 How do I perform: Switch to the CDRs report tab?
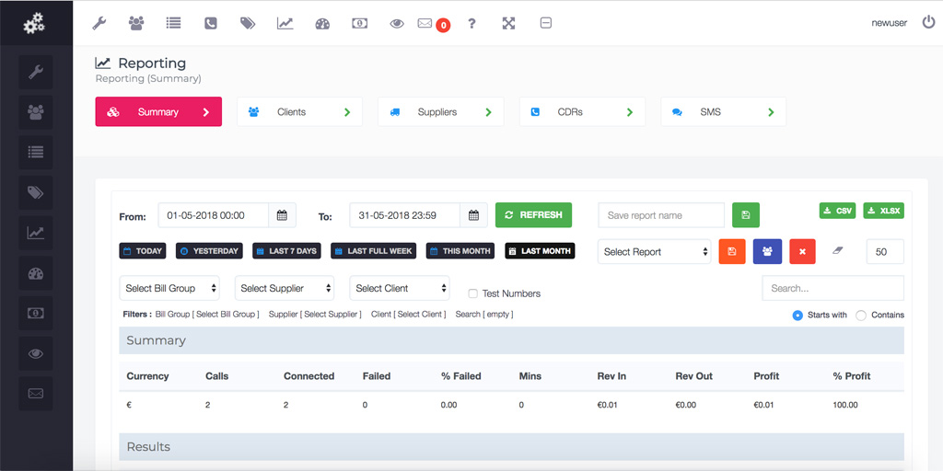(x=582, y=112)
